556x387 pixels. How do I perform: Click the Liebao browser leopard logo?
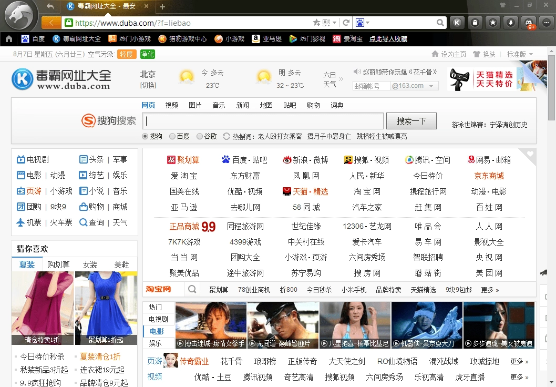[x=19, y=16]
